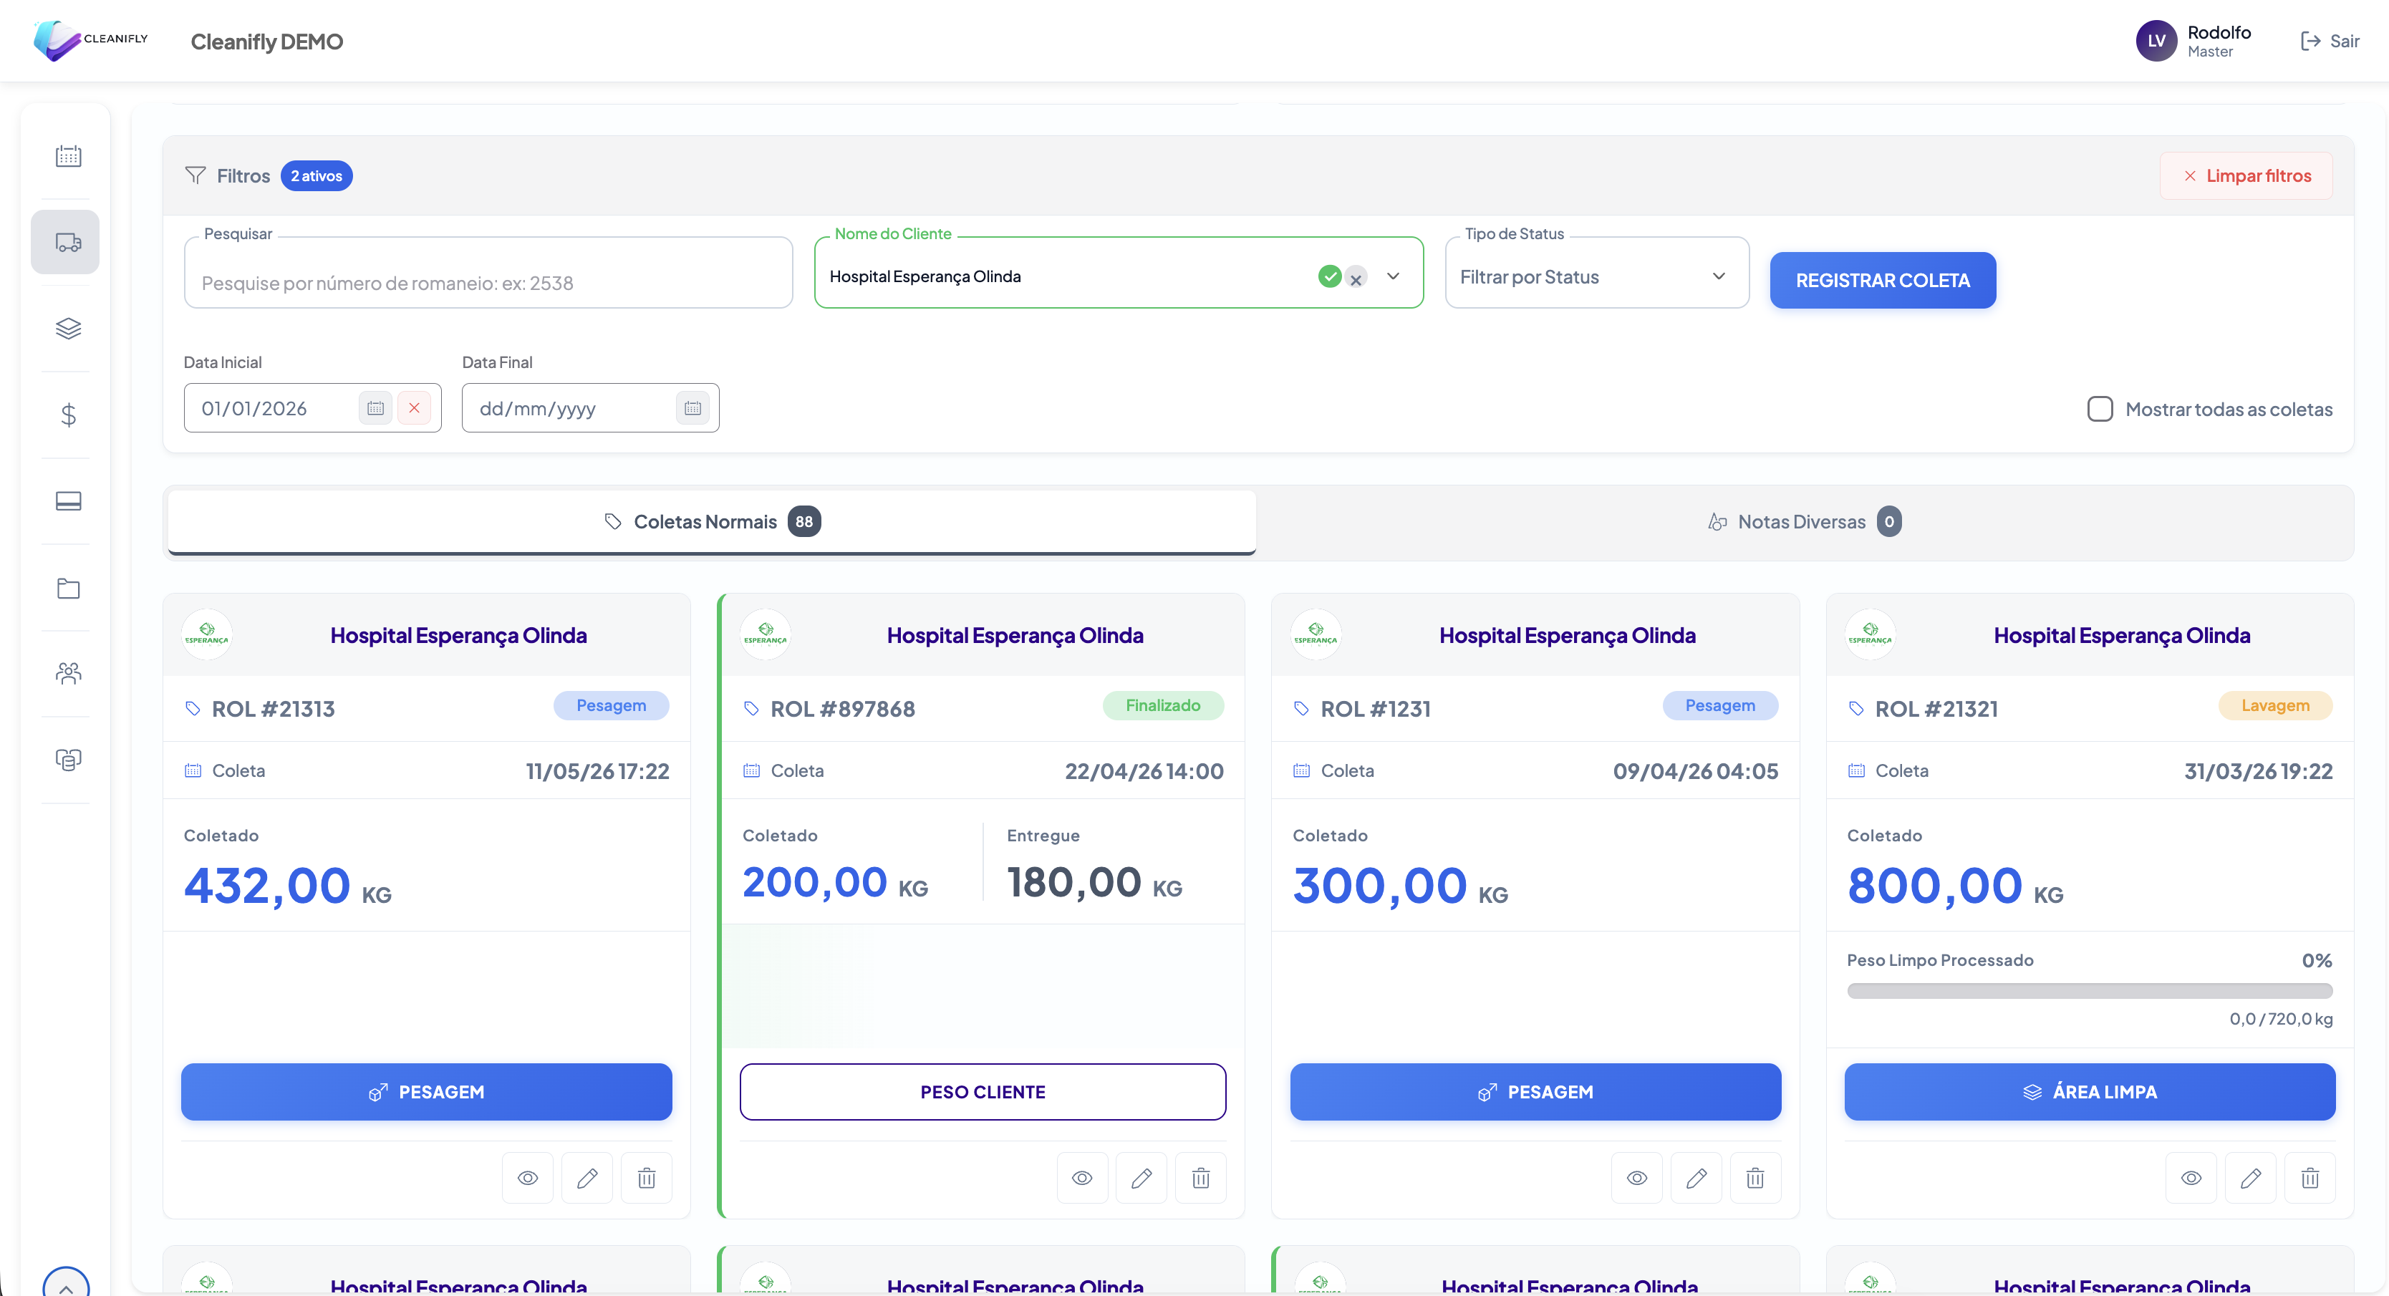This screenshot has width=2389, height=1296.
Task: Expand the sidebar with the bottom chevron button
Action: pos(66,1284)
